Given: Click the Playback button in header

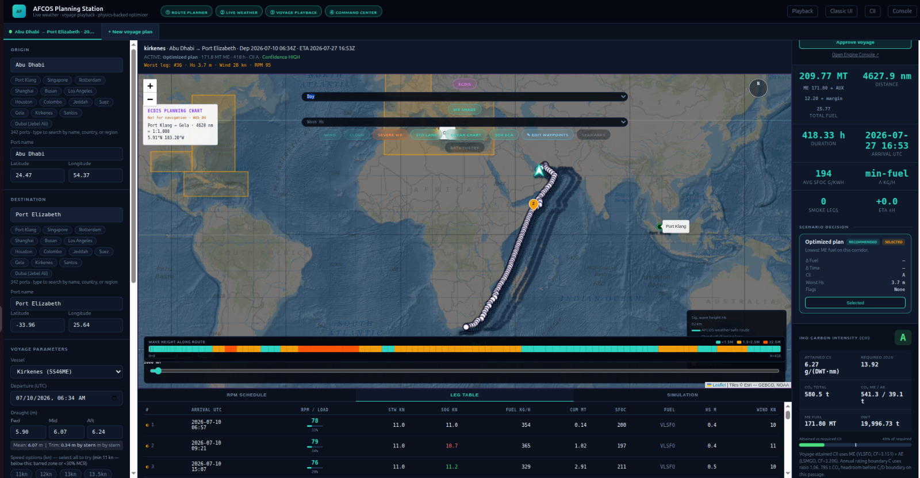Looking at the screenshot, I should [802, 11].
